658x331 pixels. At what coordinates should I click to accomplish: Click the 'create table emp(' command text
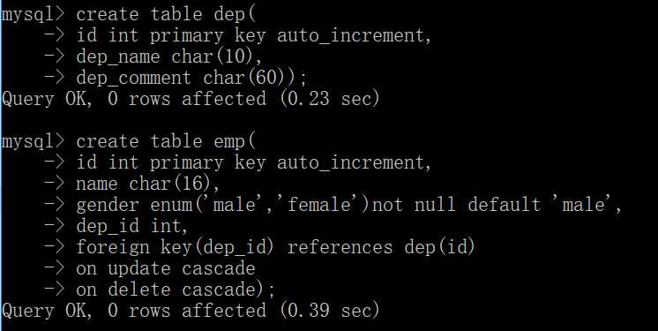click(165, 141)
